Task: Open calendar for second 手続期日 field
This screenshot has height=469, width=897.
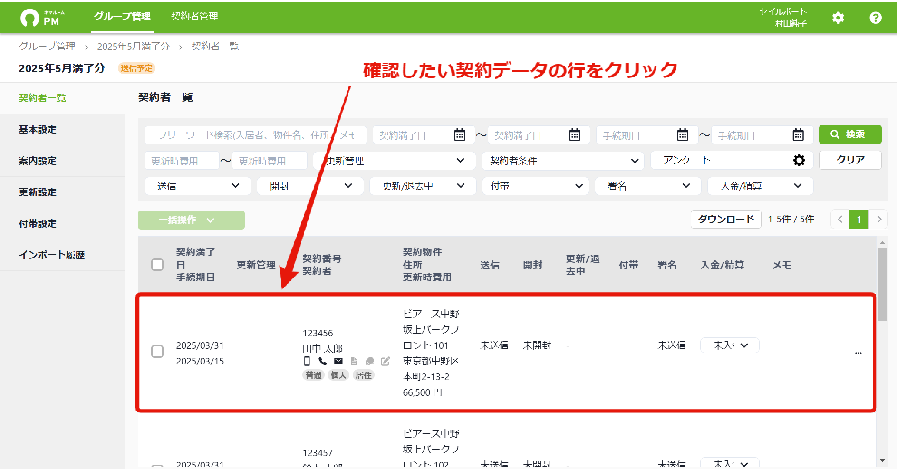Action: [x=798, y=135]
